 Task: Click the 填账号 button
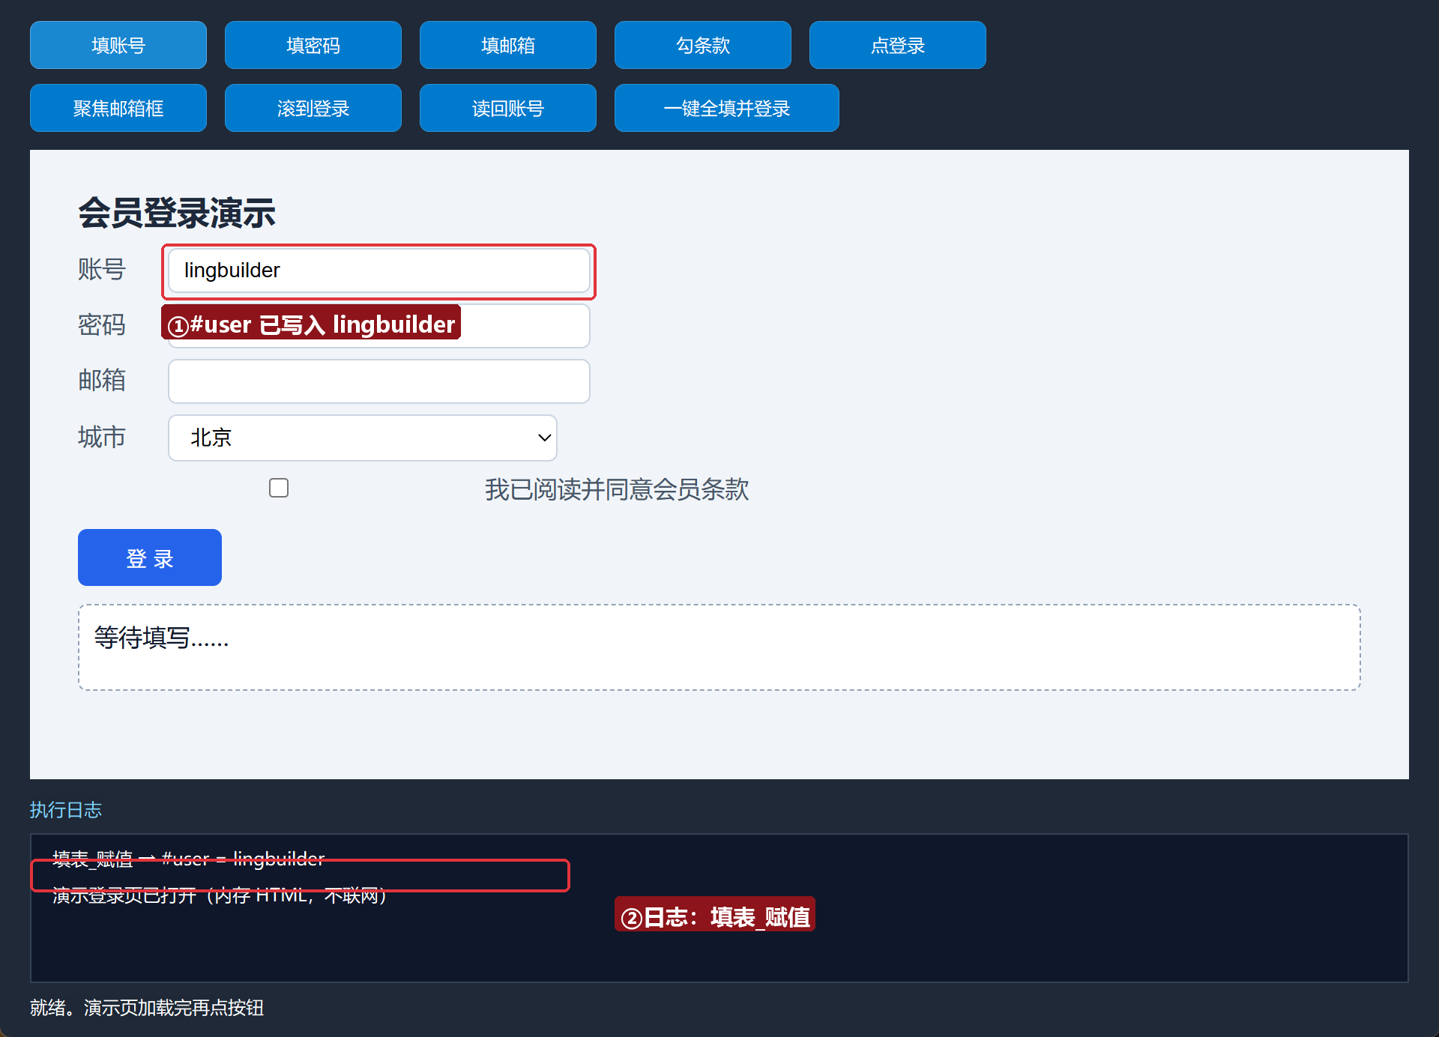118,45
